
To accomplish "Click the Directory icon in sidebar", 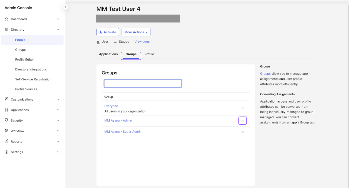I will pos(6,30).
